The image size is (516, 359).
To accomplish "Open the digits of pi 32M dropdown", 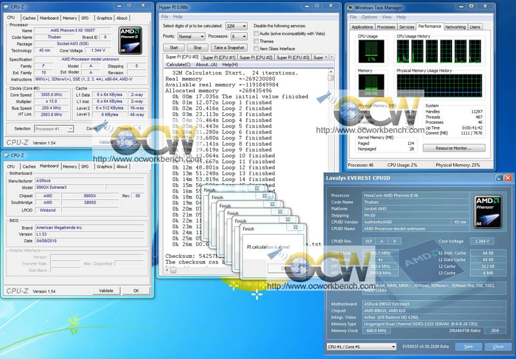I will tap(236, 26).
